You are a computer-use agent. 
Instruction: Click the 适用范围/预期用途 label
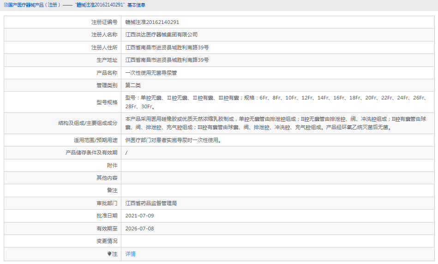point(96,140)
